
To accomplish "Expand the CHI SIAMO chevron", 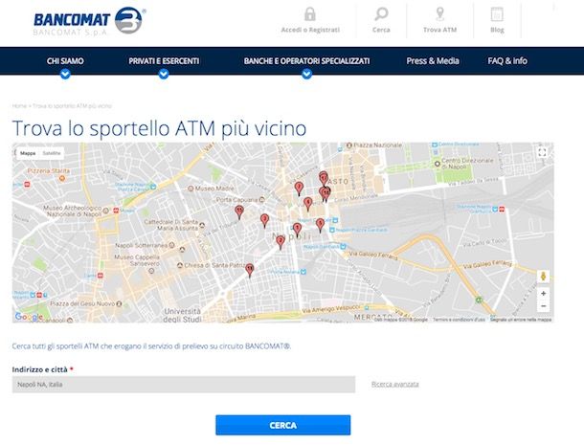I will coord(65,74).
